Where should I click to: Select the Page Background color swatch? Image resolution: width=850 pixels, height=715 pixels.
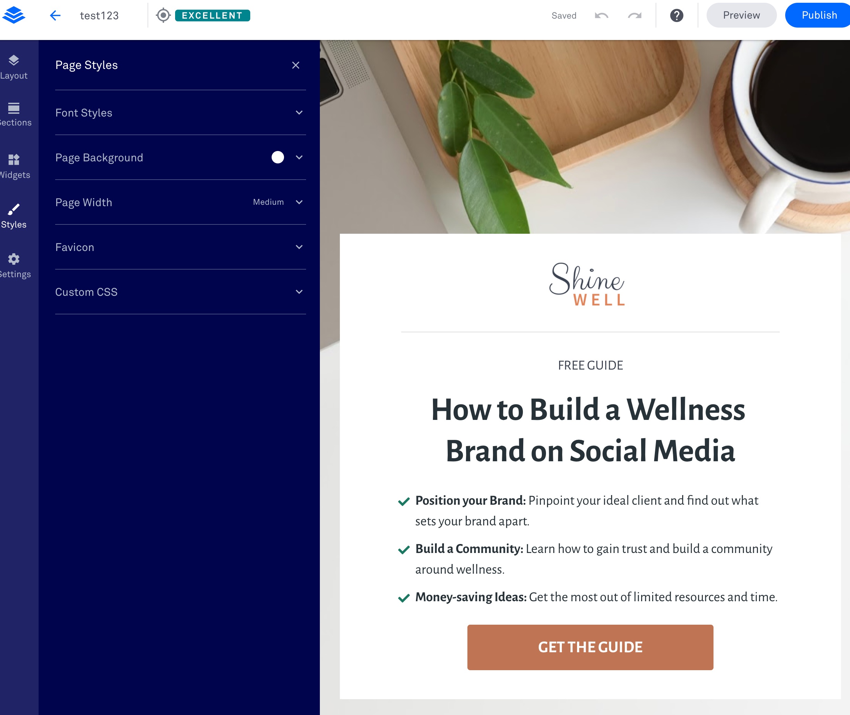[x=277, y=158]
